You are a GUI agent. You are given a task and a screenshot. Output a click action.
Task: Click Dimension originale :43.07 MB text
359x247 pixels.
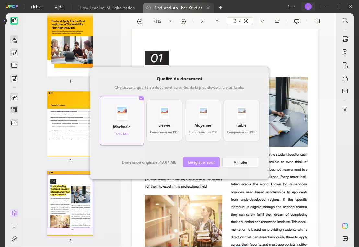149,162
